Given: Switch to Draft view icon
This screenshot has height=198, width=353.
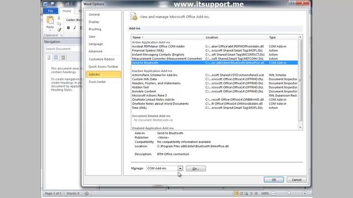Looking at the screenshot, I should click(x=256, y=193).
